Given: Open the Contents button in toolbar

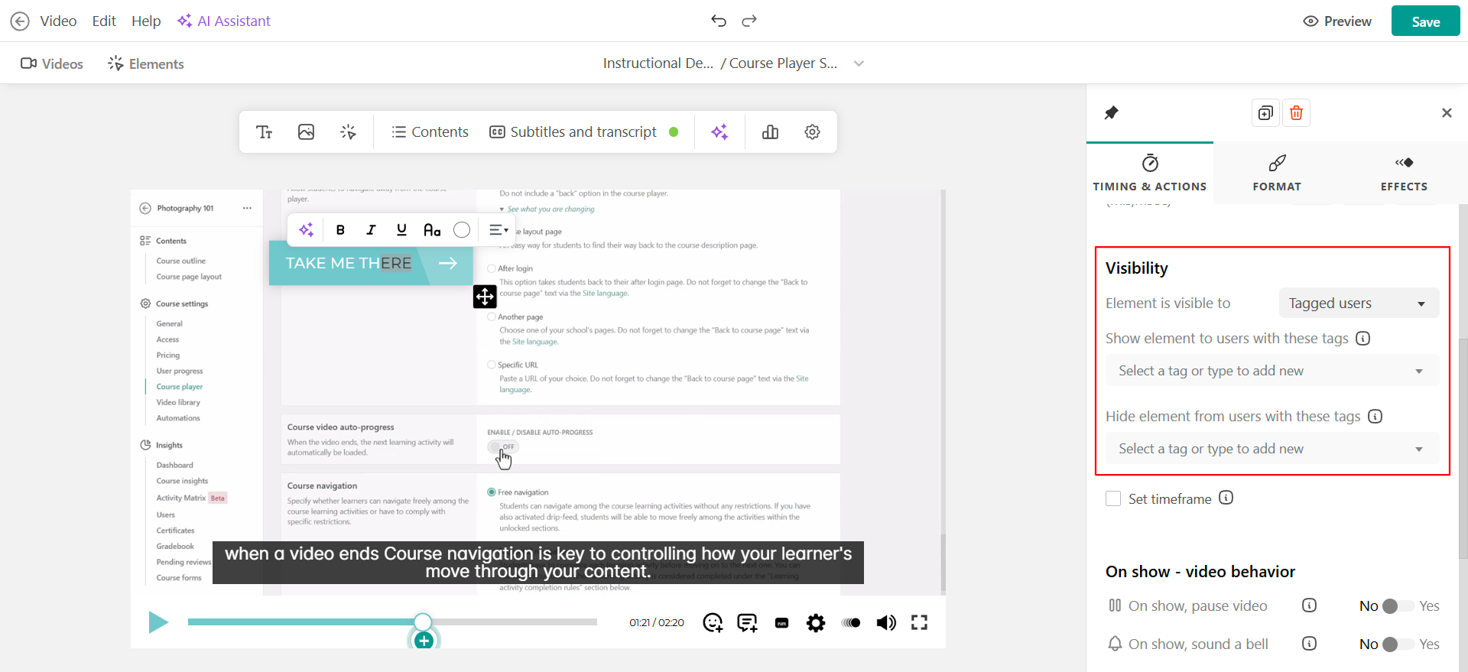Looking at the screenshot, I should (430, 132).
